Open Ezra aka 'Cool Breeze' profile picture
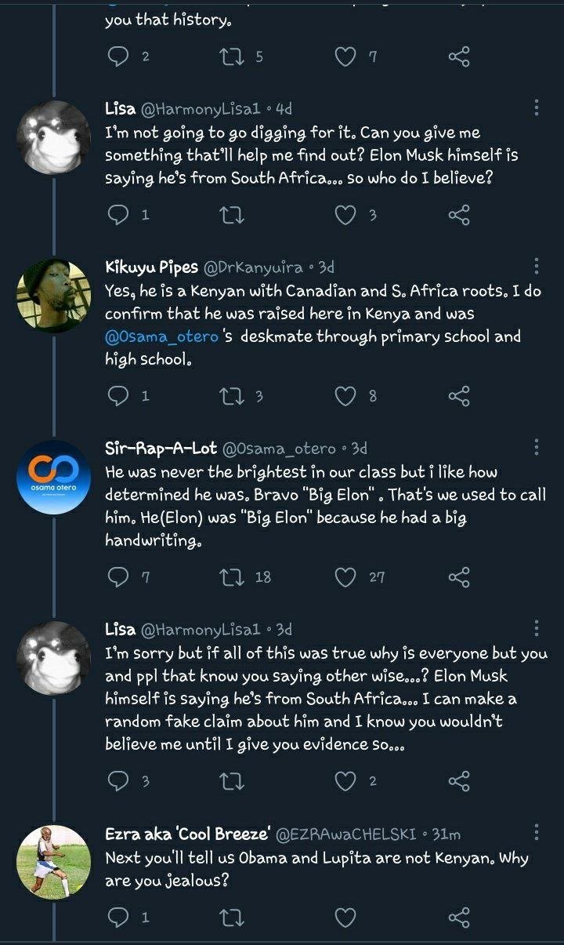 [54, 861]
